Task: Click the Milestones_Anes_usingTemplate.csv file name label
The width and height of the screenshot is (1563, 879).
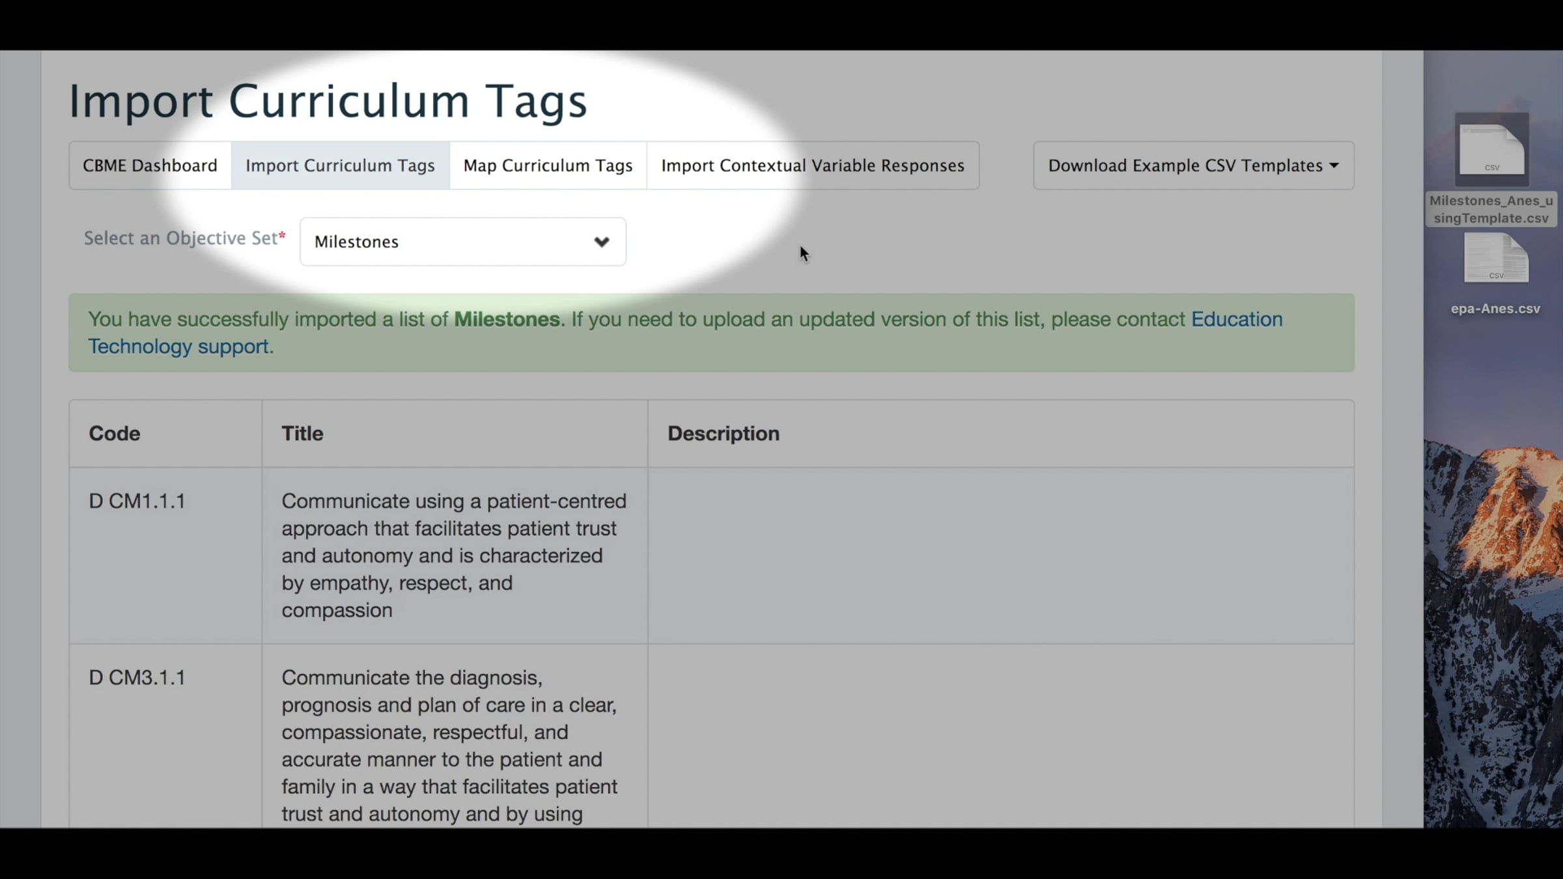Action: point(1491,209)
